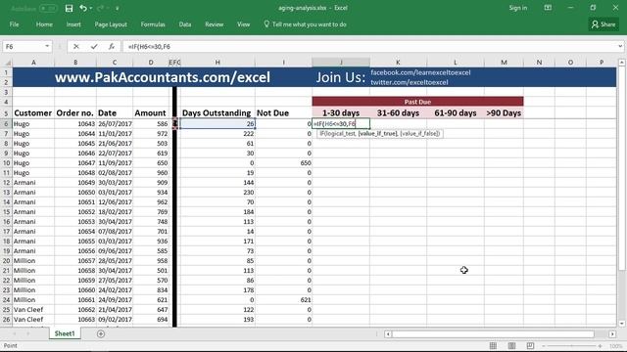Viewport: 627px width, 352px height.
Task: Click the Save icon in quick access toolbar
Action: pyautogui.click(x=69, y=8)
